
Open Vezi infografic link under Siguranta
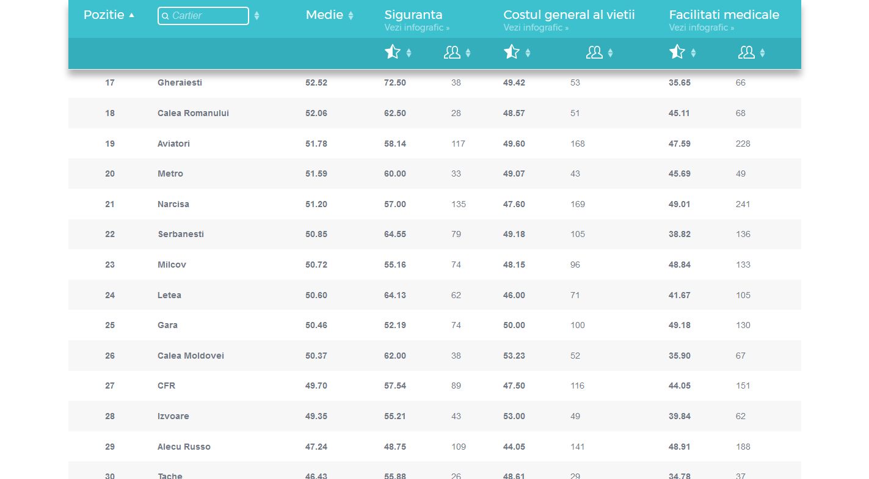point(416,28)
